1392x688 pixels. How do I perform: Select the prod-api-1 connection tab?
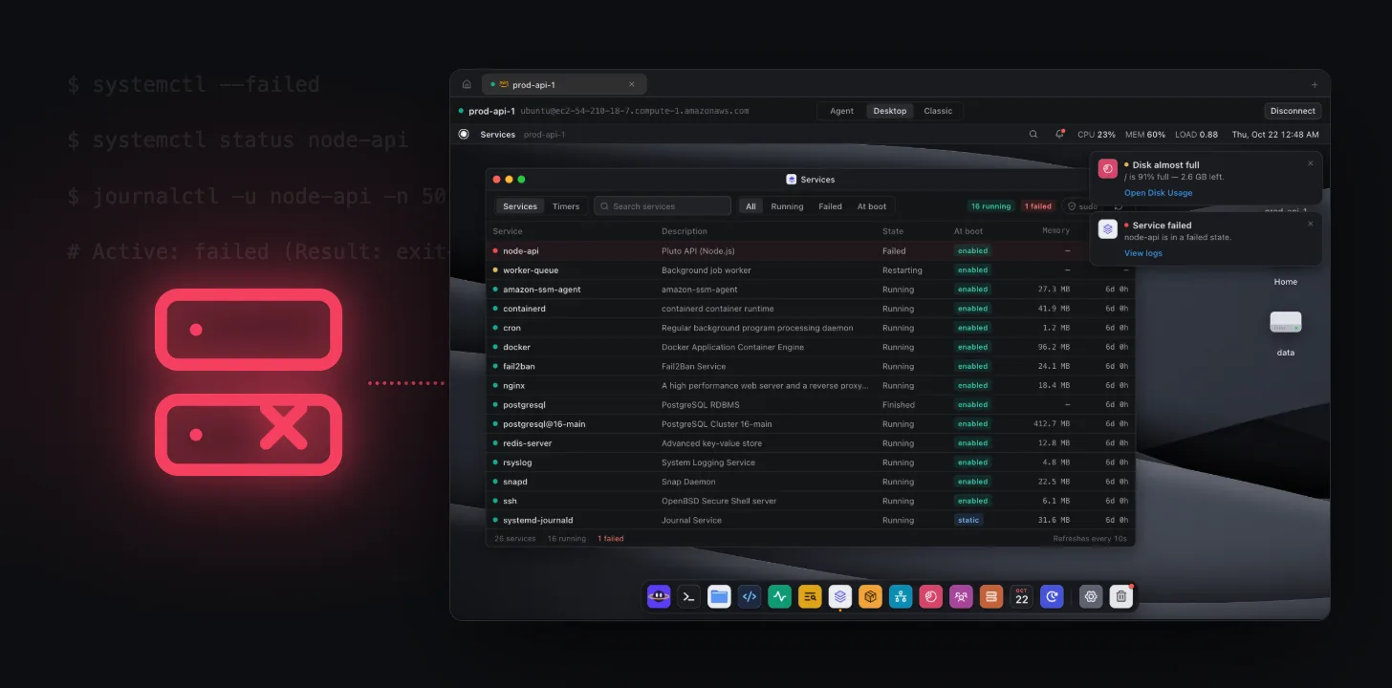tap(564, 84)
